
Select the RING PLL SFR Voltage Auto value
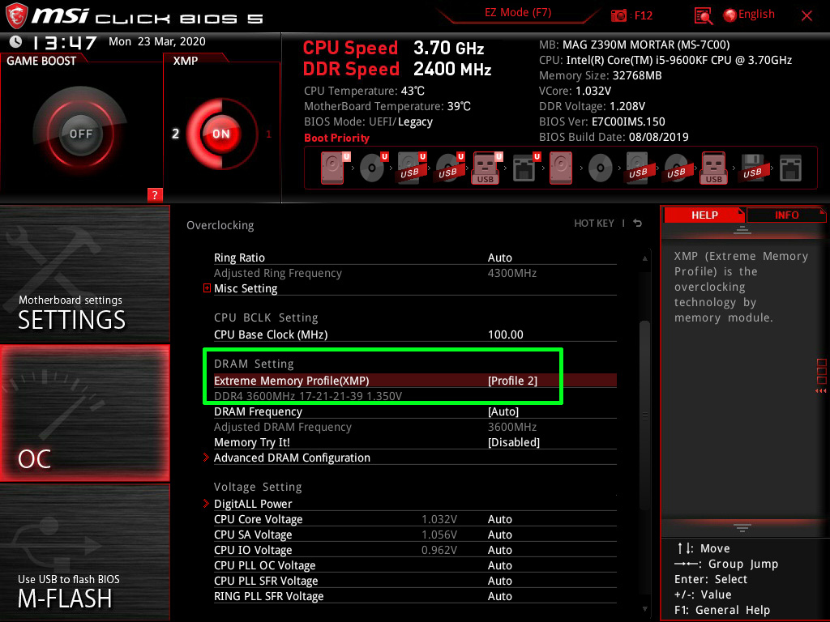499,596
